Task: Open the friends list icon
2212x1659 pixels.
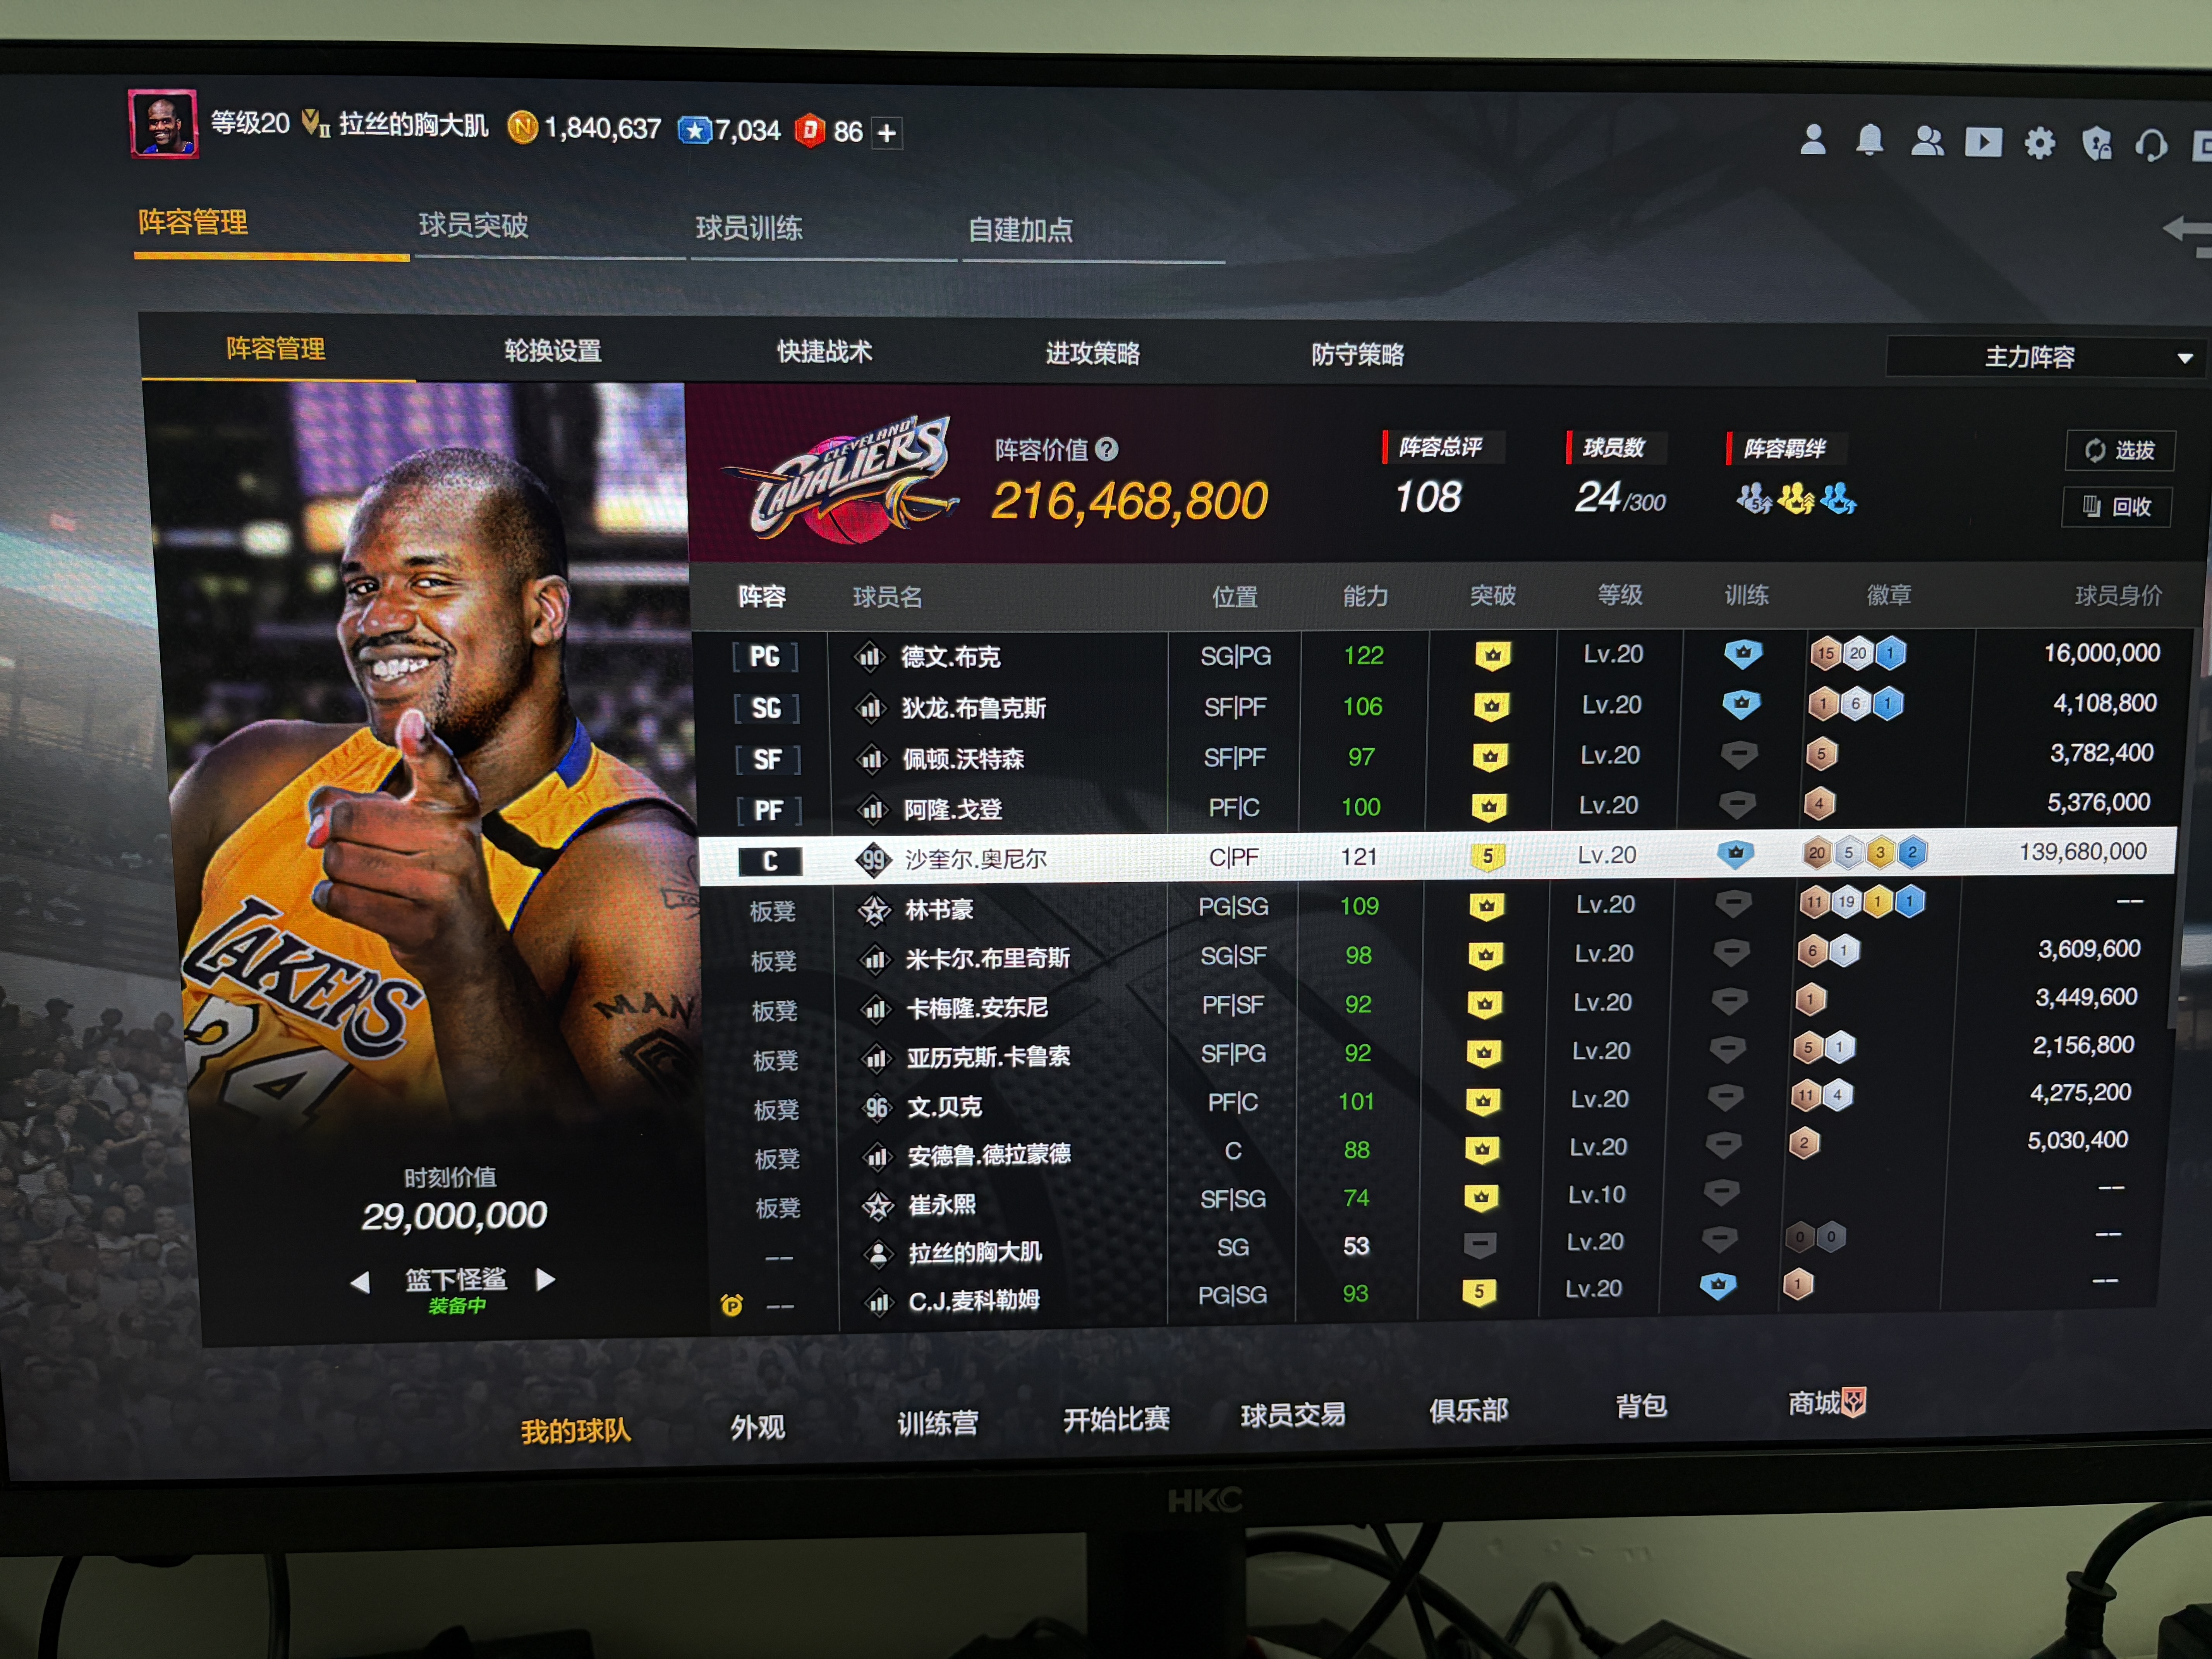Action: click(x=1927, y=141)
